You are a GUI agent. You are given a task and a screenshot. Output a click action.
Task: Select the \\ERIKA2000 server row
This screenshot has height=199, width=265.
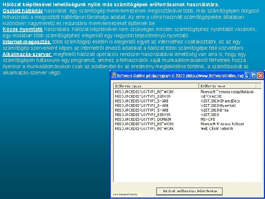(187, 97)
